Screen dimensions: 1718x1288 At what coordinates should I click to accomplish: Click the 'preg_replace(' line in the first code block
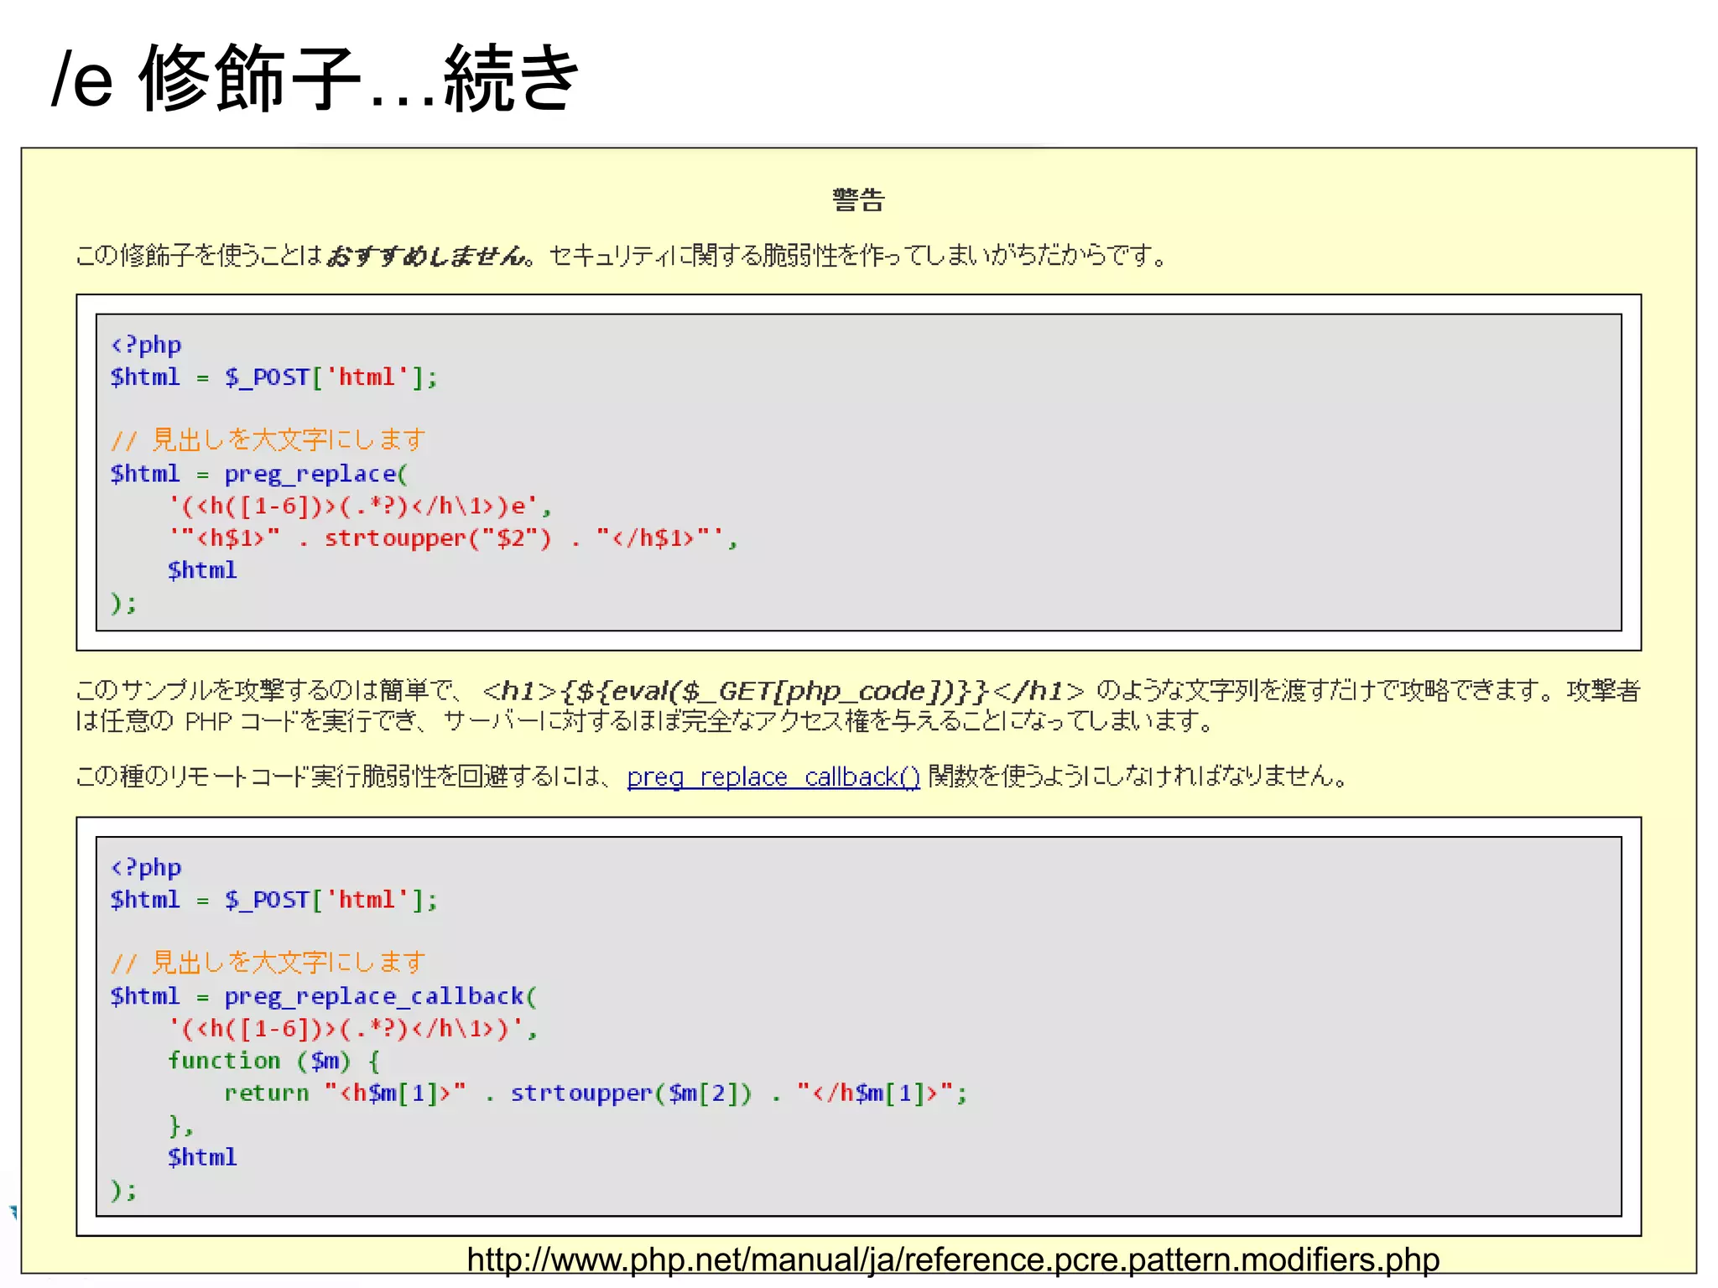click(258, 474)
